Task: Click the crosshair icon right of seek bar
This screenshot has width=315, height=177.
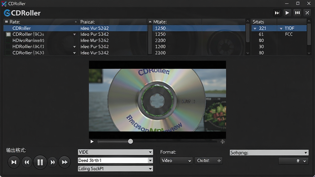Action: (x=223, y=142)
